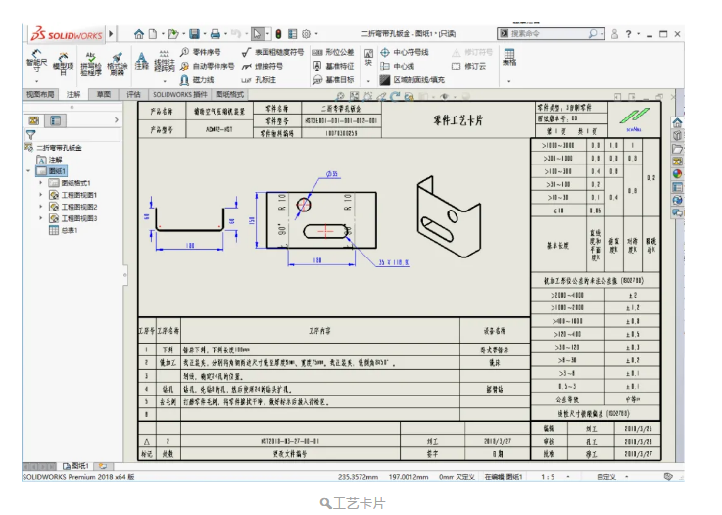
Task: Activate the 格式涂刷器 format painter
Action: point(117,63)
